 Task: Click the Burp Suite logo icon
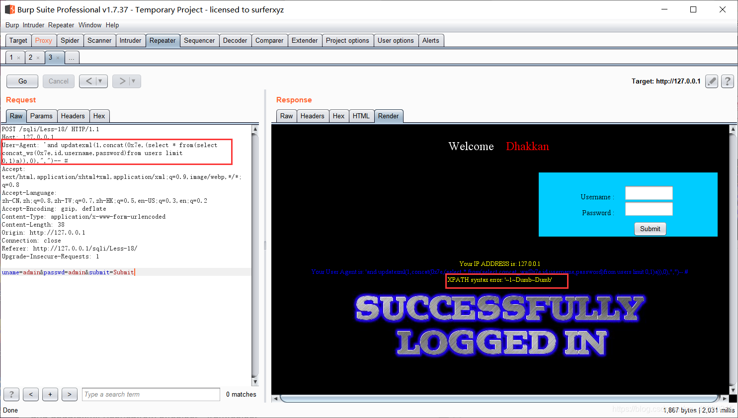pyautogui.click(x=9, y=9)
